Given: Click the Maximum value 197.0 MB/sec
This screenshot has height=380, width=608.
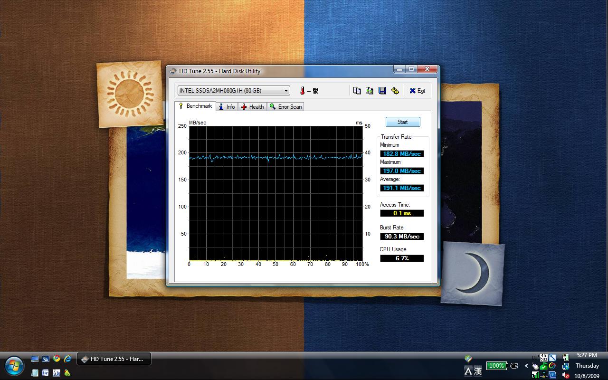Looking at the screenshot, I should click(x=402, y=171).
